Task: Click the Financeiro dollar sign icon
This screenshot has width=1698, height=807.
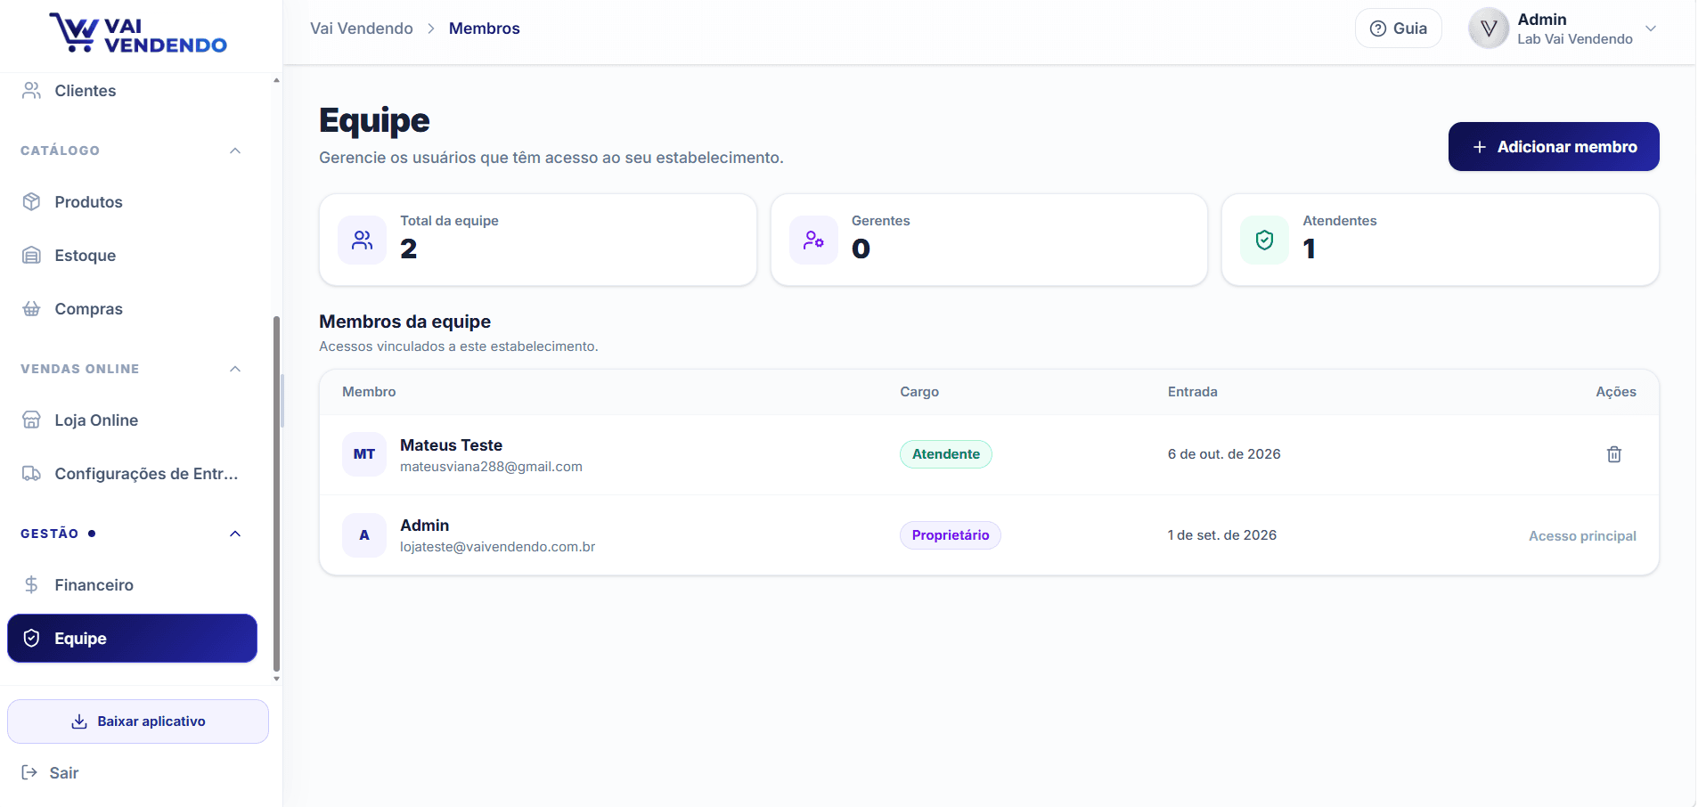Action: point(31,584)
